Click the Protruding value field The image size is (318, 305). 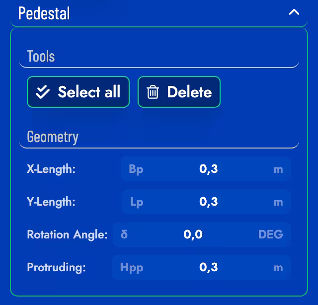(208, 267)
